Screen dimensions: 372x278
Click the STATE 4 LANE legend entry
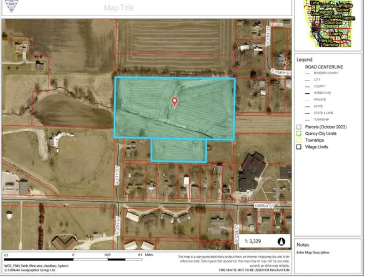tap(323, 113)
